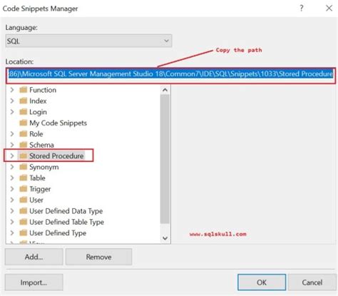Screen dimensions: 338x296
Task: Expand the Trigger folder chevron
Action: [x=12, y=189]
